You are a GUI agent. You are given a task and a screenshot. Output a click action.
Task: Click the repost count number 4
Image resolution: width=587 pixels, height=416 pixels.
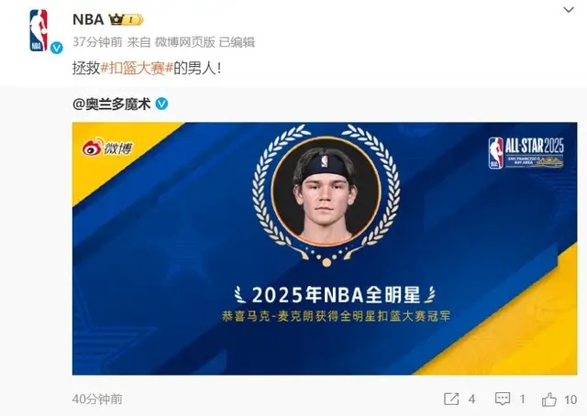click(472, 400)
